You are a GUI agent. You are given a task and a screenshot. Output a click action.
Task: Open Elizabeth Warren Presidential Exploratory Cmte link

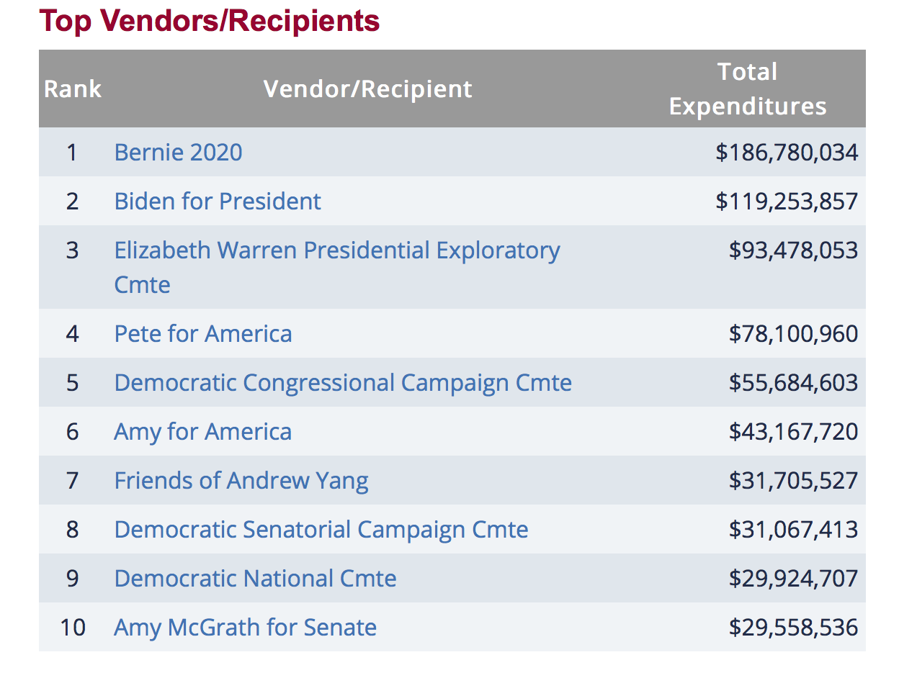tap(336, 250)
